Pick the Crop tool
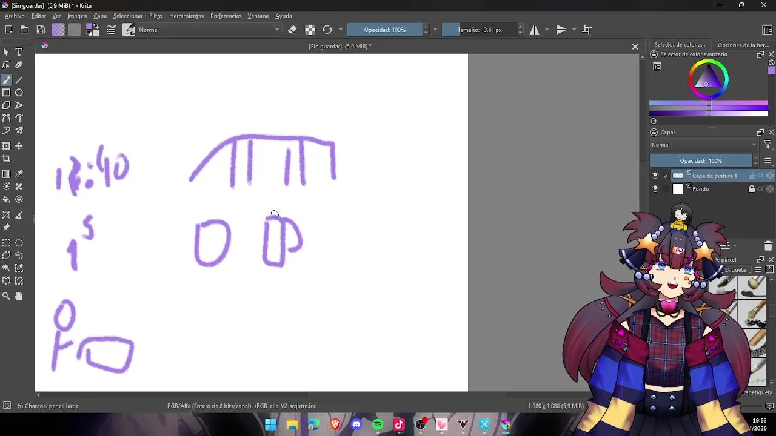 6,159
